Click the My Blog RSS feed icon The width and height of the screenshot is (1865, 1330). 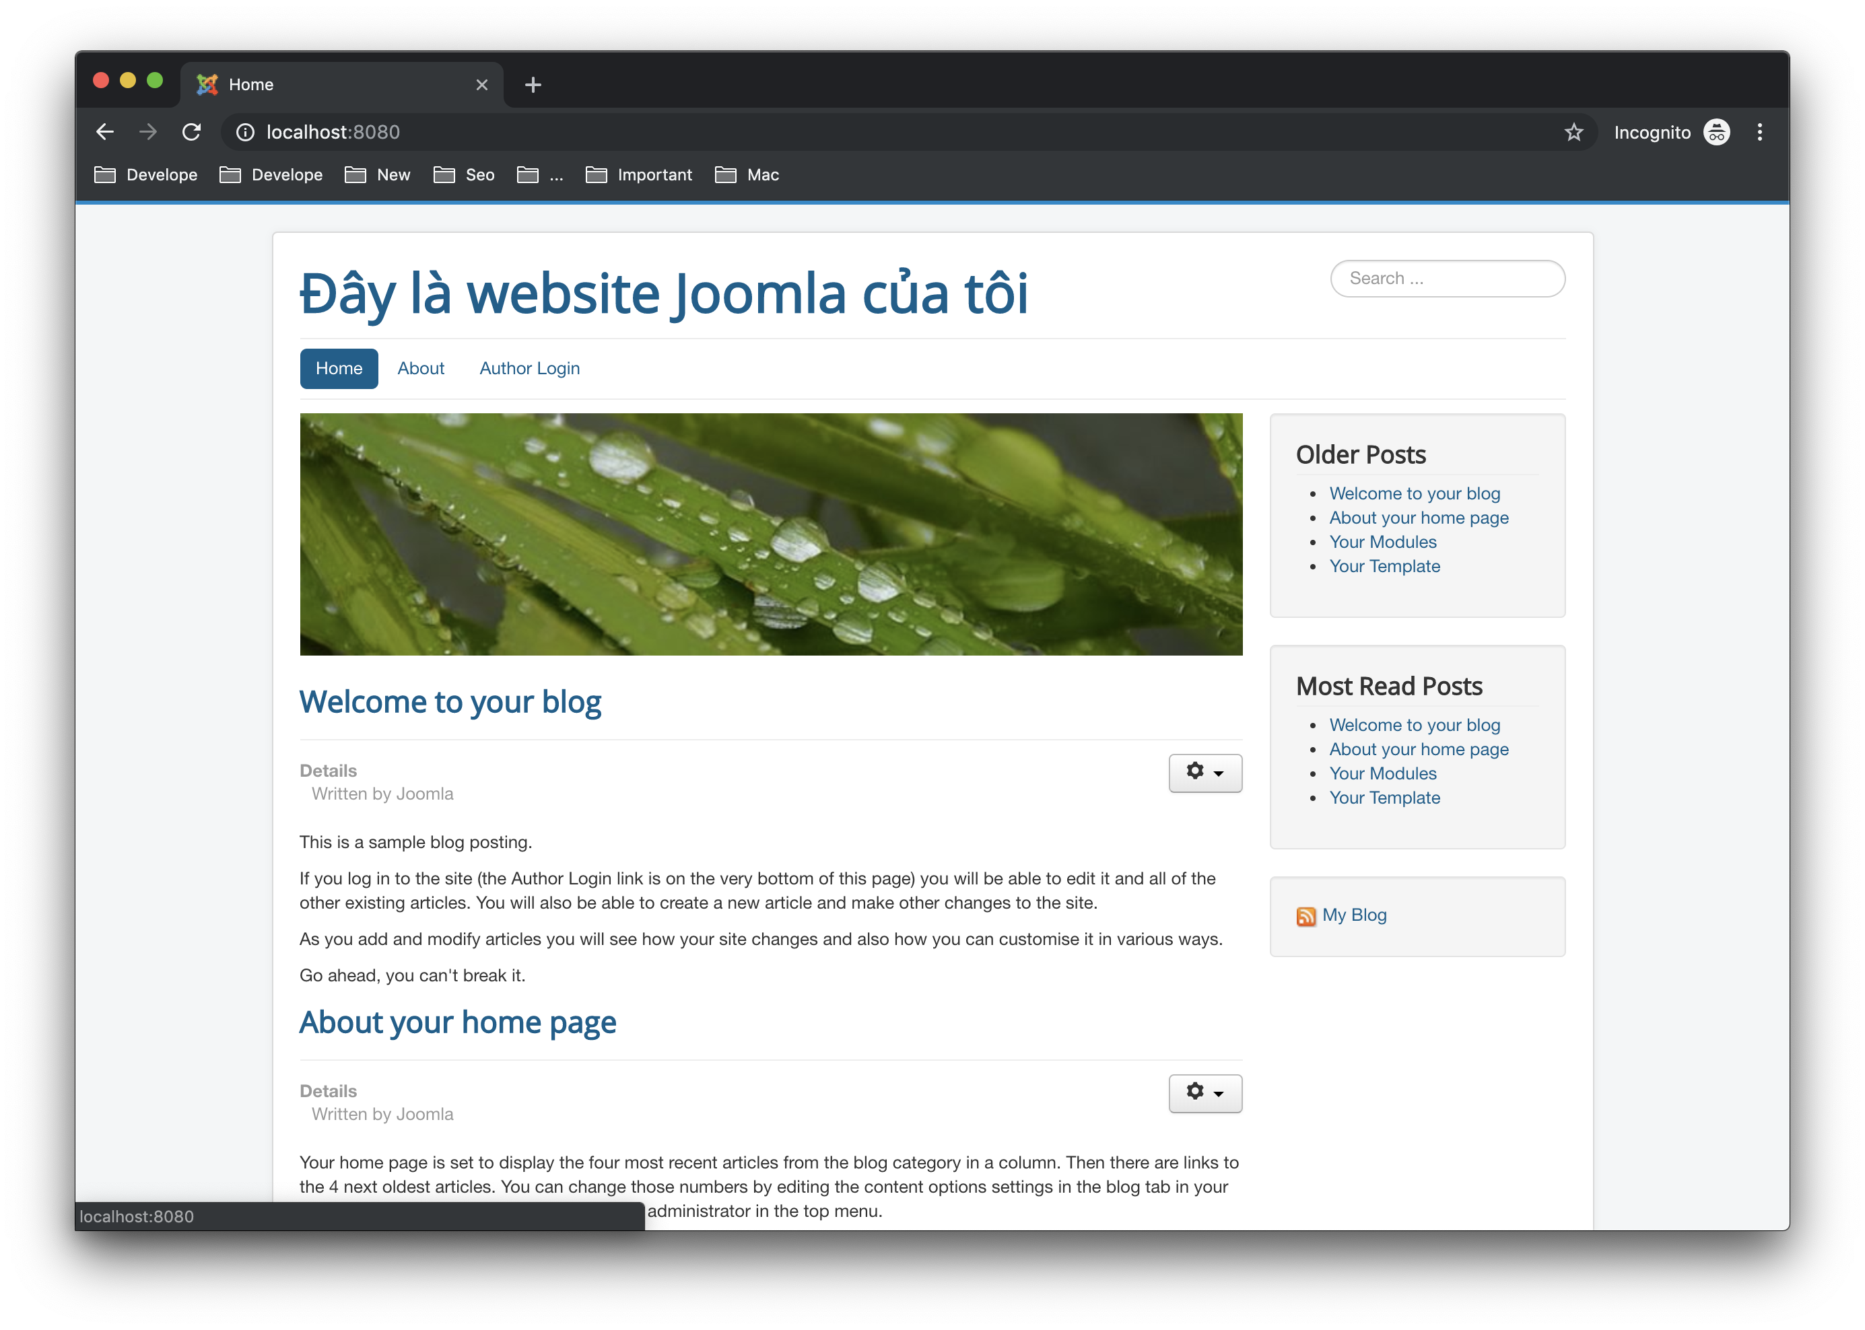coord(1305,915)
